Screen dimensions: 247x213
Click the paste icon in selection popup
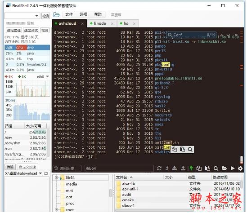(182, 150)
